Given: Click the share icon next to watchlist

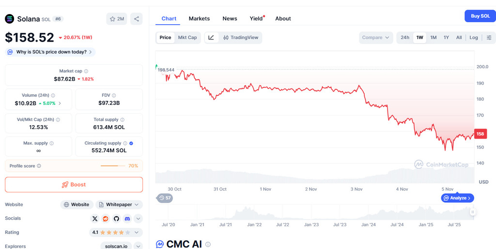Looking at the screenshot, I should [137, 19].
